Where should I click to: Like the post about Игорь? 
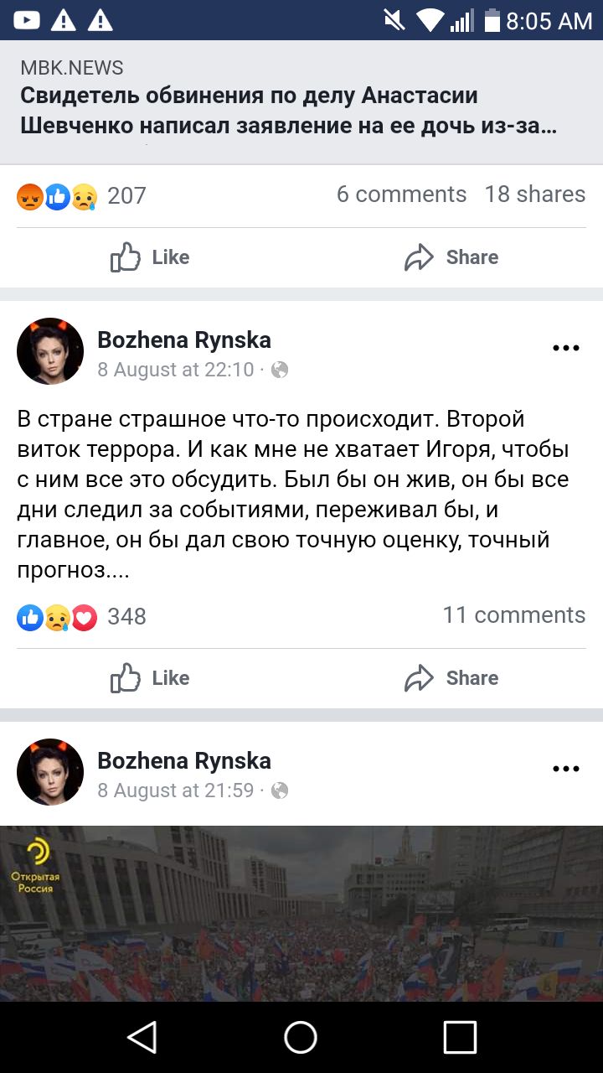coord(151,678)
